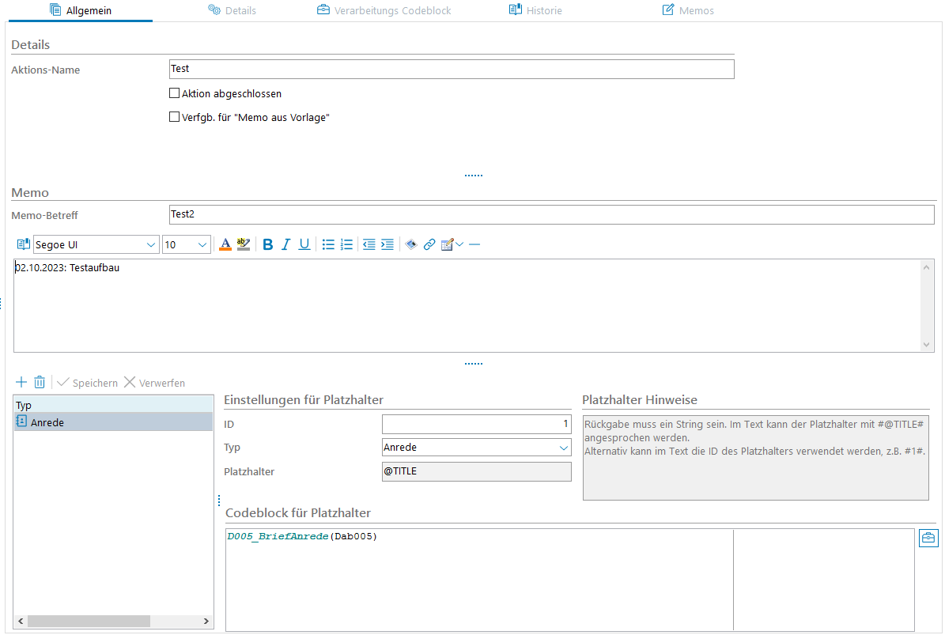Click the insert hyperlink icon
The image size is (945, 635).
pyautogui.click(x=429, y=245)
